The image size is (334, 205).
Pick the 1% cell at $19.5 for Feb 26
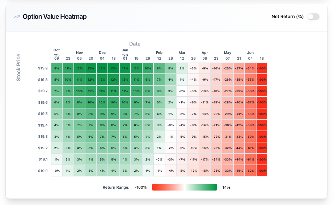click(171, 114)
